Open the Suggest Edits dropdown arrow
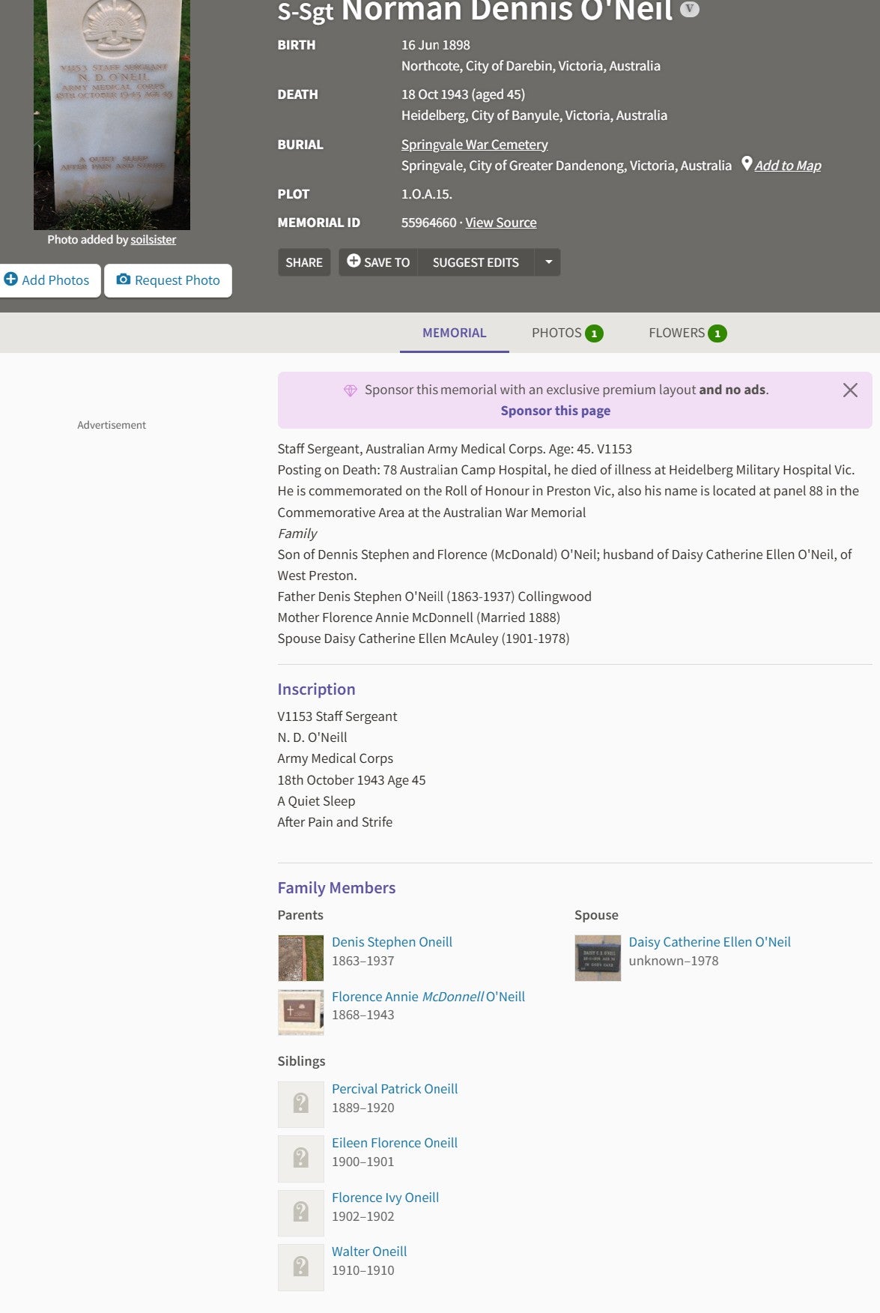Viewport: 880px width, 1313px height. [x=548, y=262]
